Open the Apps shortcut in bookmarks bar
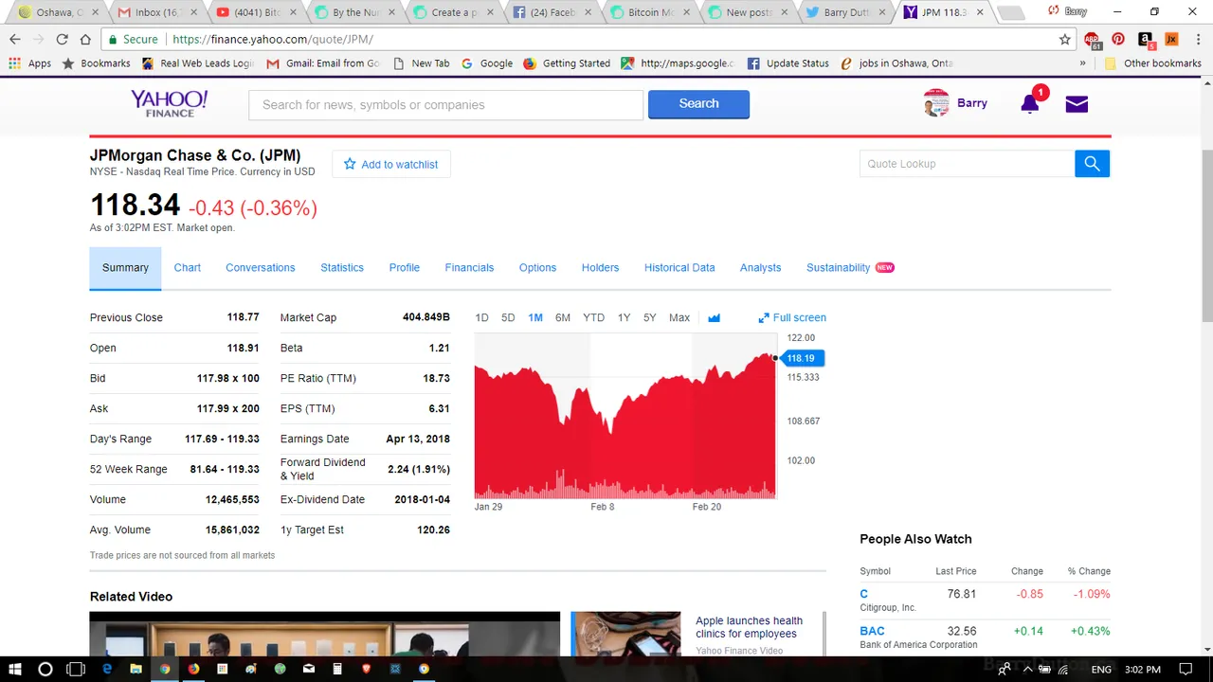 point(30,63)
